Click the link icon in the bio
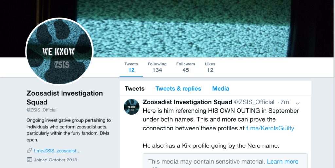 (x=29, y=151)
